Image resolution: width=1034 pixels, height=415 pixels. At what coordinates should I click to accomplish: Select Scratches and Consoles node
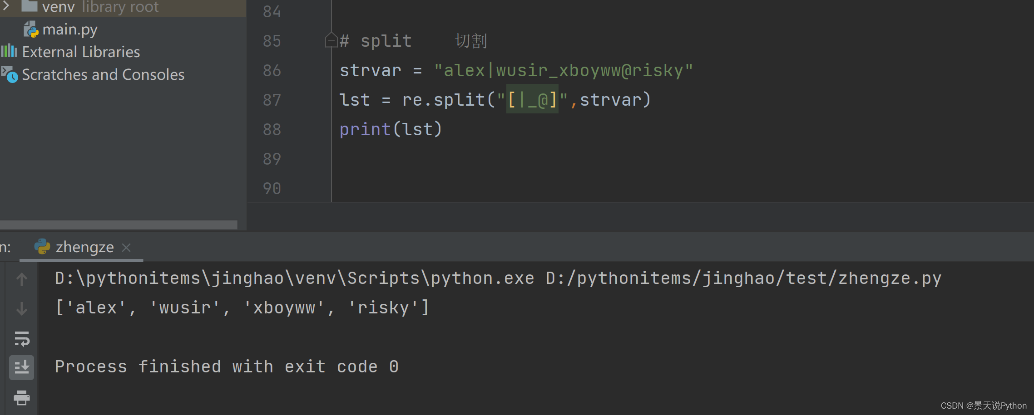(x=103, y=74)
